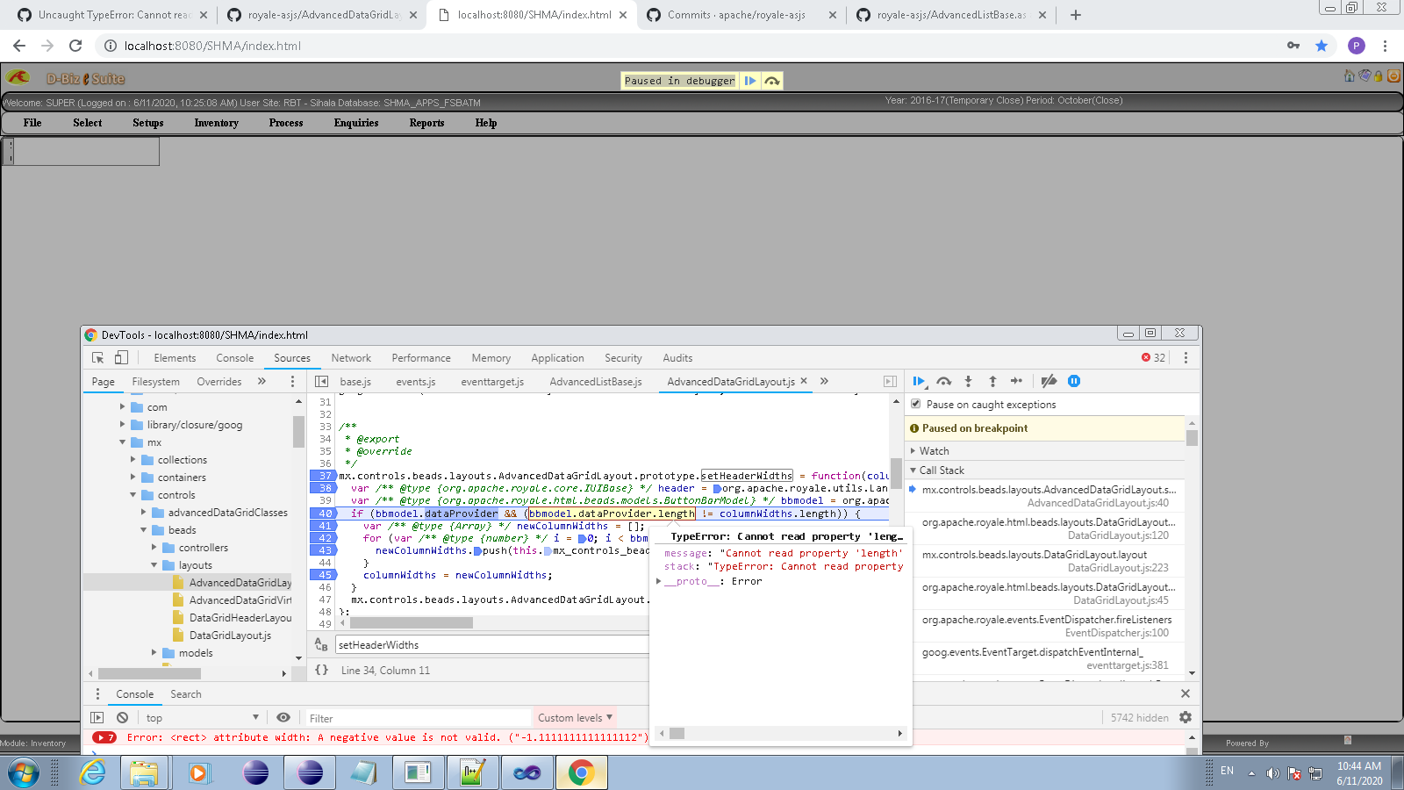This screenshot has height=790, width=1404.
Task: Switch to the Console panel tab
Action: [x=234, y=358]
